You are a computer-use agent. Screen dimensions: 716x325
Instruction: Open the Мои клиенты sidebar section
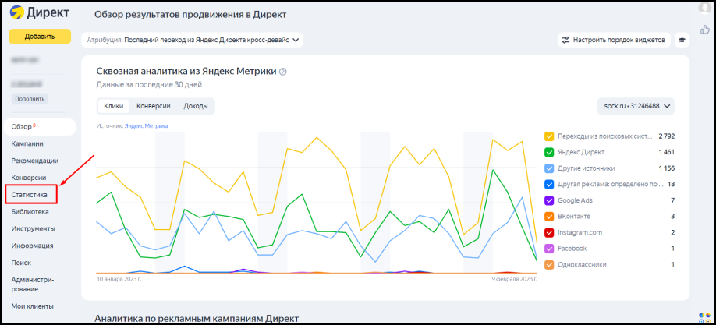point(33,306)
